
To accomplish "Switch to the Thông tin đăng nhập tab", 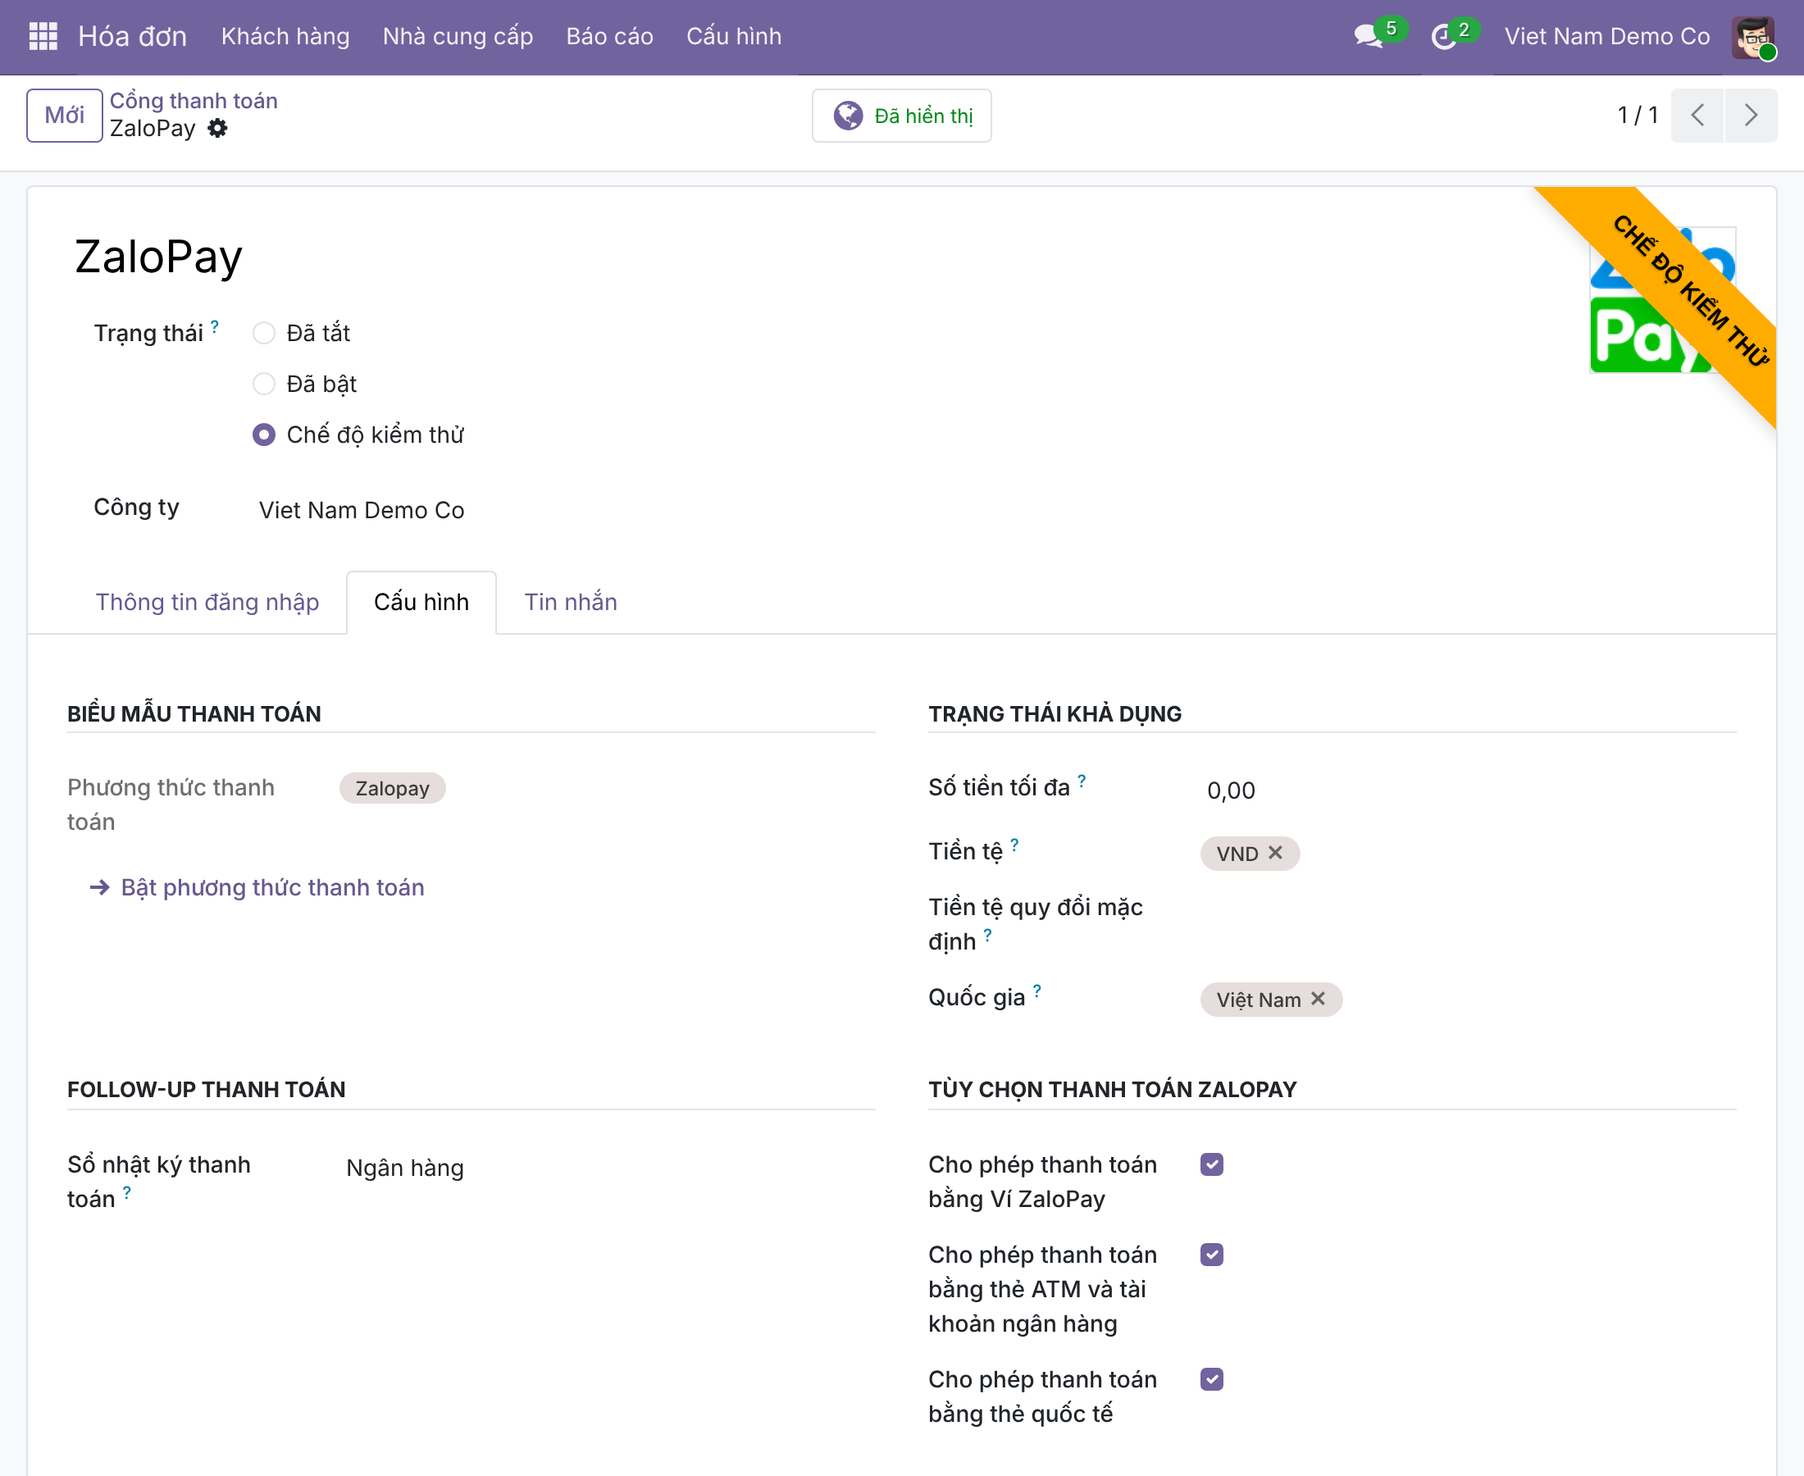I will [207, 602].
